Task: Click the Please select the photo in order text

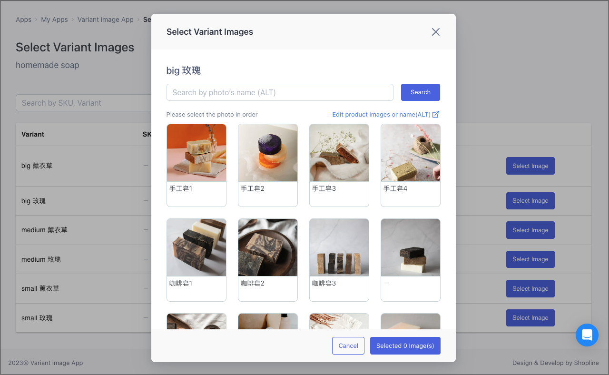Action: pyautogui.click(x=212, y=115)
